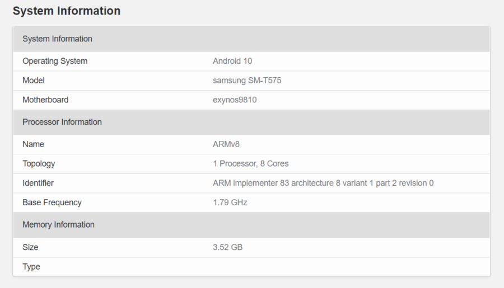Click the Memory Information section header
This screenshot has width=504, height=288.
point(58,225)
